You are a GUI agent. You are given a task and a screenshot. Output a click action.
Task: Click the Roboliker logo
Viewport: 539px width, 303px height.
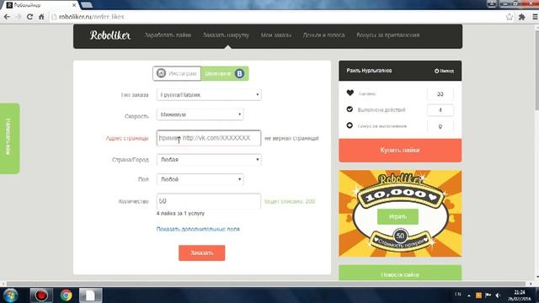[x=110, y=35]
